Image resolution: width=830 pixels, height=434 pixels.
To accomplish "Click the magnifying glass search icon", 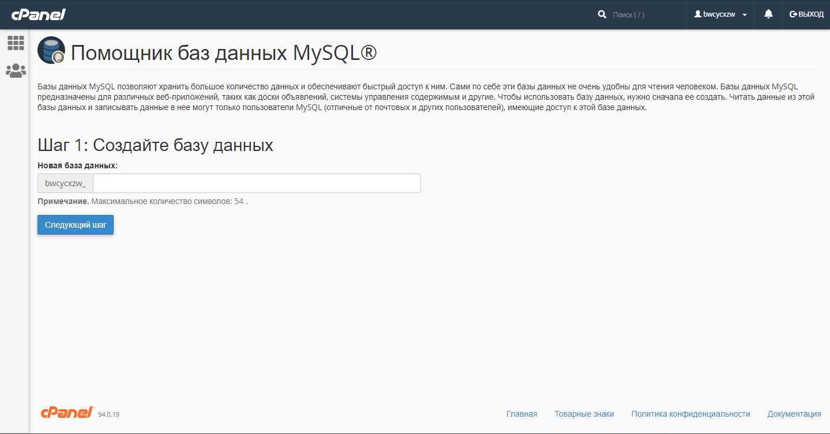I will [602, 14].
